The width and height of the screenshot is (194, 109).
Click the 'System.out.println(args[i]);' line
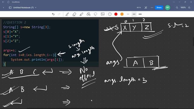(x=37, y=60)
